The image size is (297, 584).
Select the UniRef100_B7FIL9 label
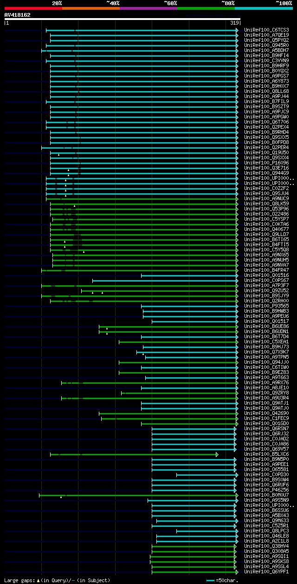click(266, 102)
